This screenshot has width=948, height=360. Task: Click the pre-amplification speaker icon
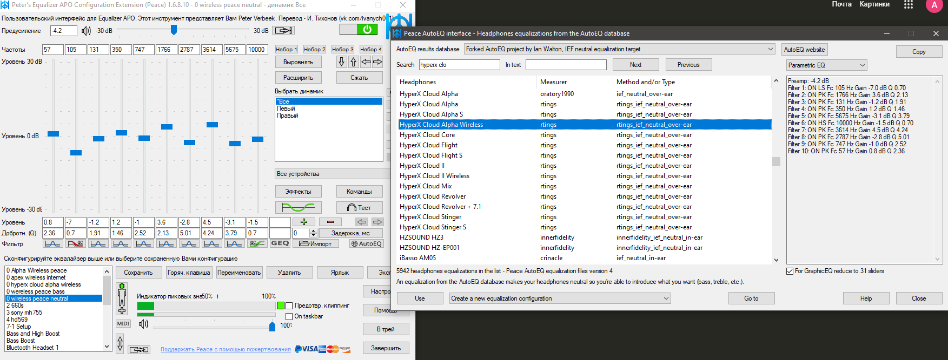coord(86,31)
